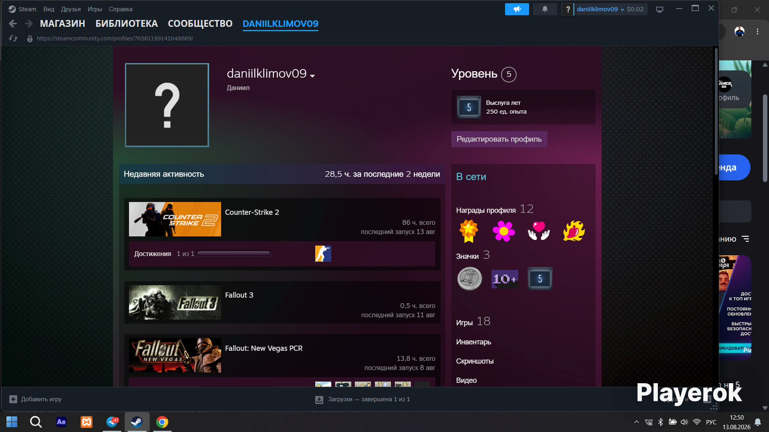Image resolution: width=769 pixels, height=432 pixels.
Task: Click the profile avatar in the browser window
Action: click(x=740, y=32)
